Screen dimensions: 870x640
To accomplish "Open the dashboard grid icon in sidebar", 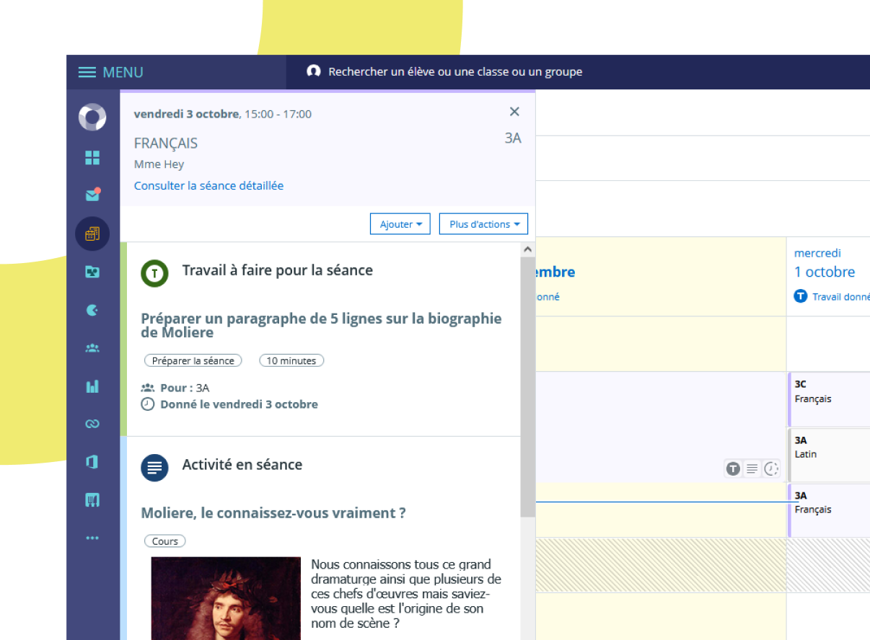I will [x=92, y=158].
